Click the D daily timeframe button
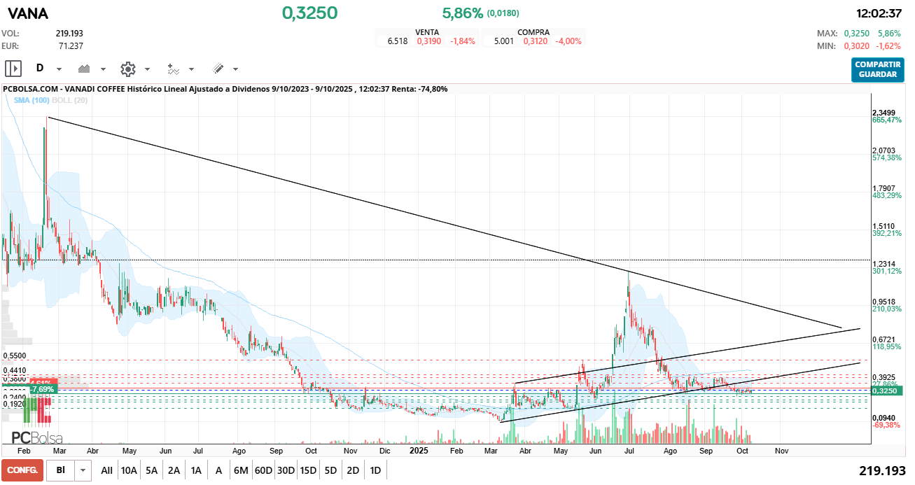915x485 pixels. pos(40,69)
